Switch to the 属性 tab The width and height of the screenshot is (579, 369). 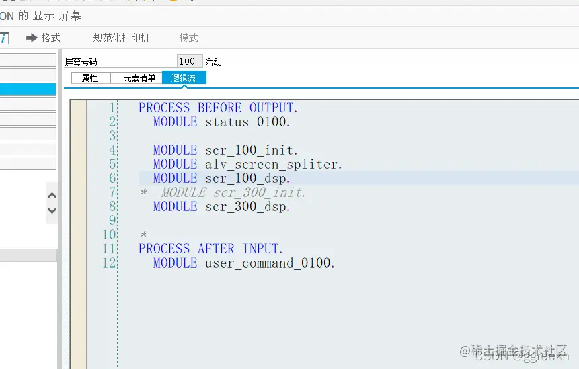(x=91, y=78)
